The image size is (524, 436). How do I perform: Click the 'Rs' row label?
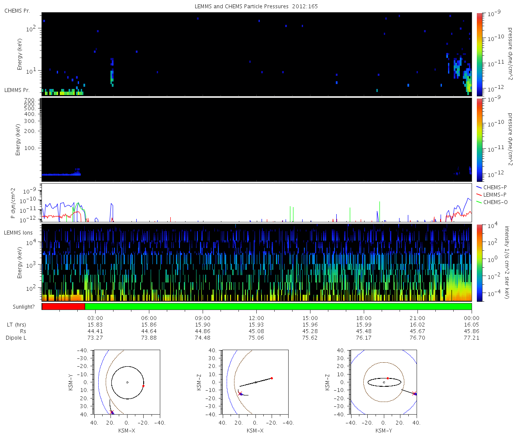point(23,331)
